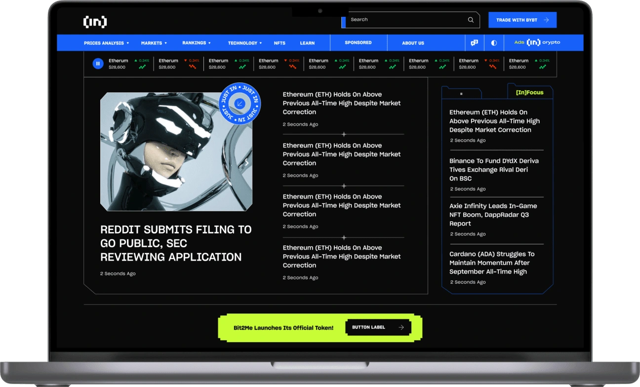
Task: Click Bit2Me Launches Its Official Token text
Action: pyautogui.click(x=283, y=328)
